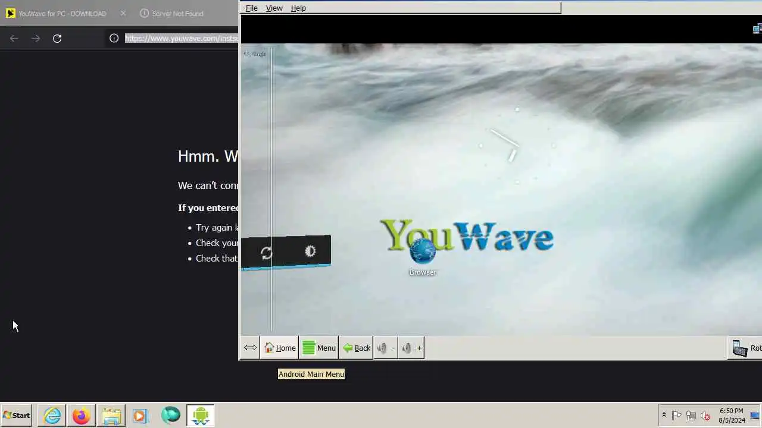Click the browser back arrow
762x428 pixels.
click(14, 38)
